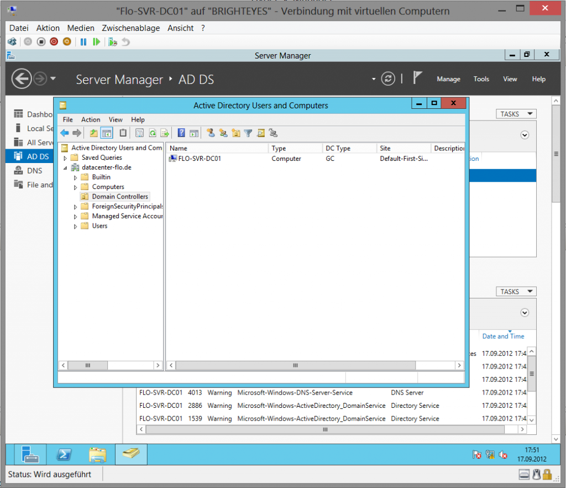Open the Medien menu

81,28
